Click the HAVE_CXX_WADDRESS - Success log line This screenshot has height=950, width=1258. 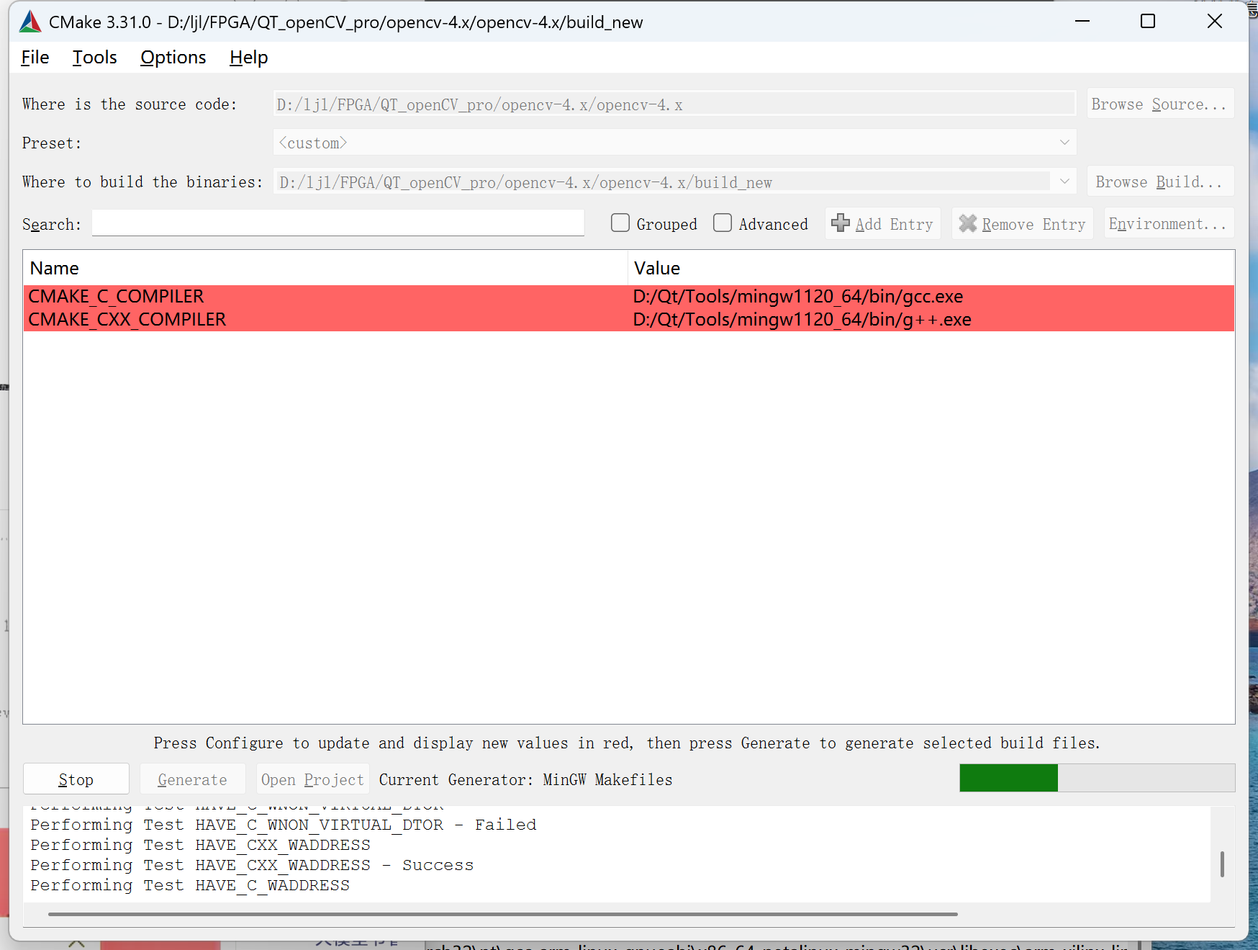point(252,865)
